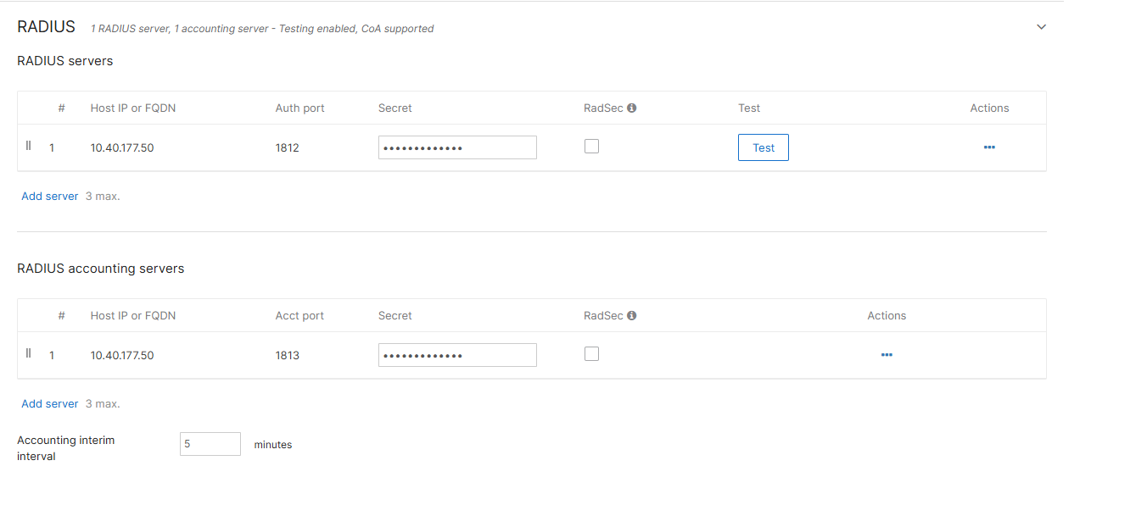
Task: Enable RadSec checkbox for RADIUS server
Action: [x=592, y=146]
